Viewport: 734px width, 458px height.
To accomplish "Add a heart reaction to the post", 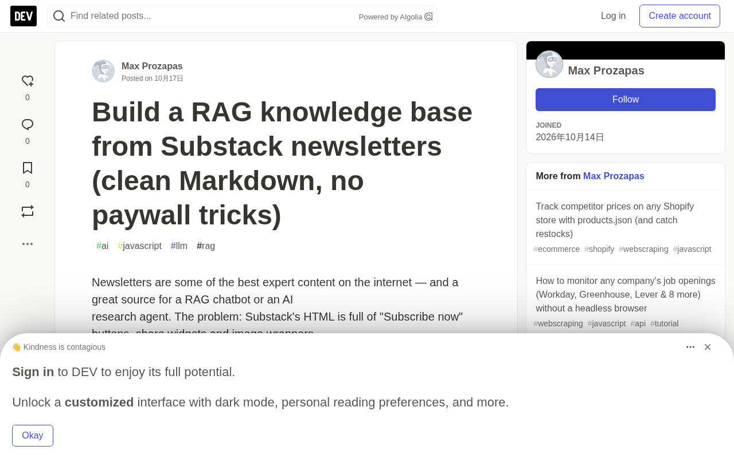I will [x=28, y=81].
